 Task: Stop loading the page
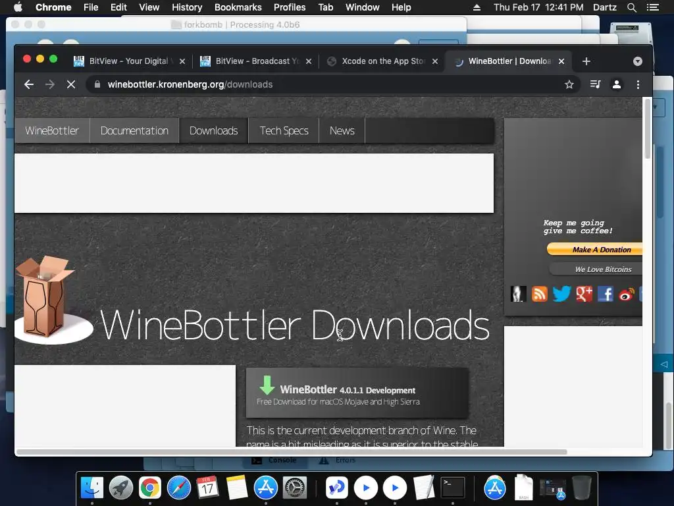pos(71,84)
